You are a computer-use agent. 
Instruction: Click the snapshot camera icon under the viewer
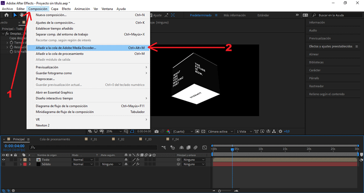[x=157, y=131]
